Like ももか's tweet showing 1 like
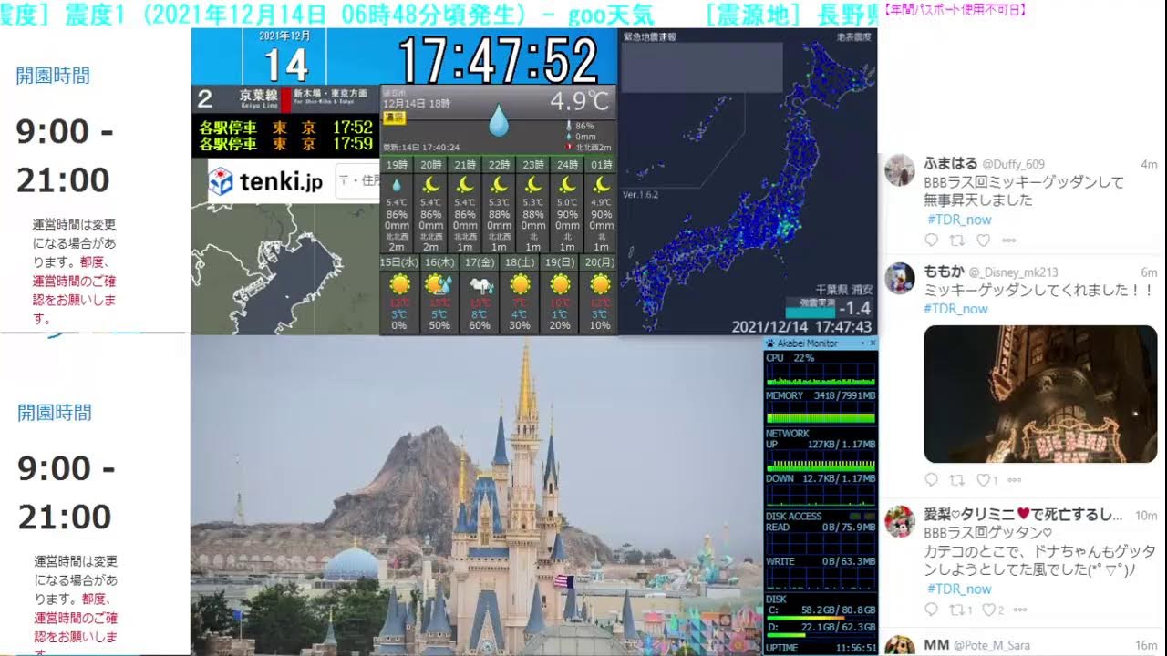 (983, 479)
